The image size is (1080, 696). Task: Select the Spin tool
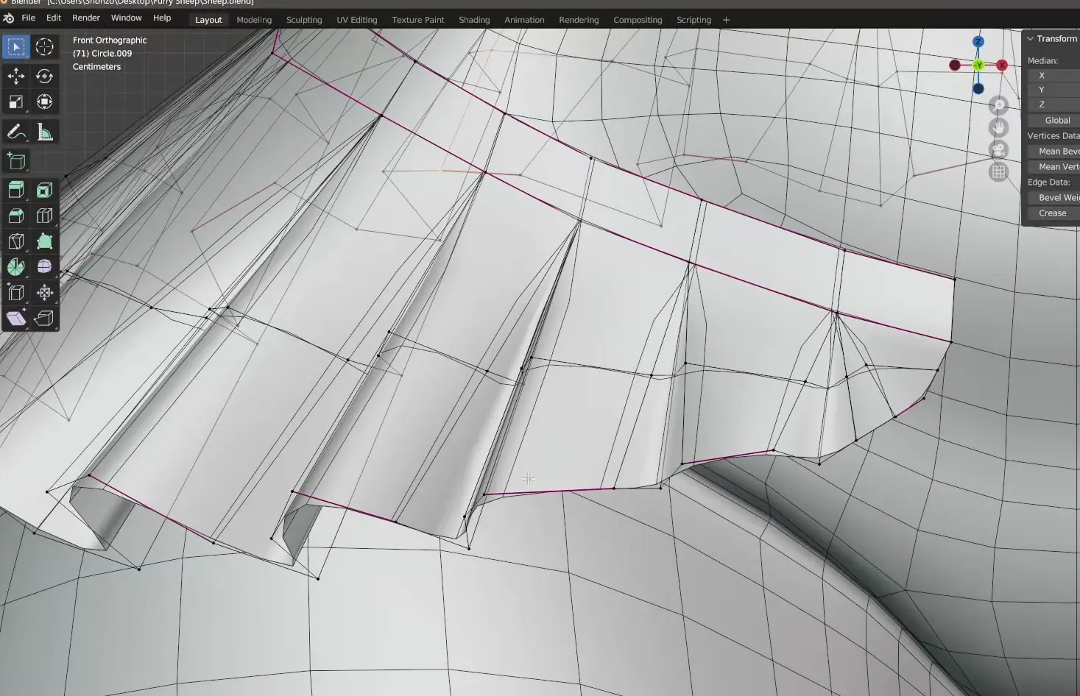[16, 267]
